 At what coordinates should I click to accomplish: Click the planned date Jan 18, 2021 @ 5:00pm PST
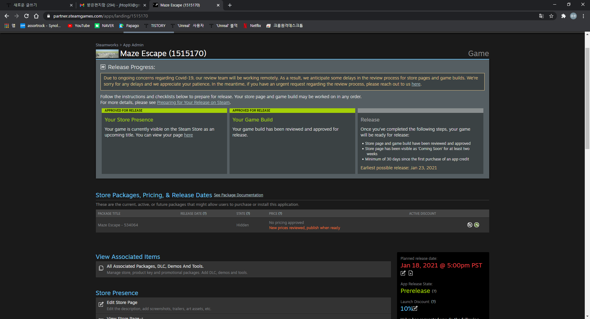(441, 265)
